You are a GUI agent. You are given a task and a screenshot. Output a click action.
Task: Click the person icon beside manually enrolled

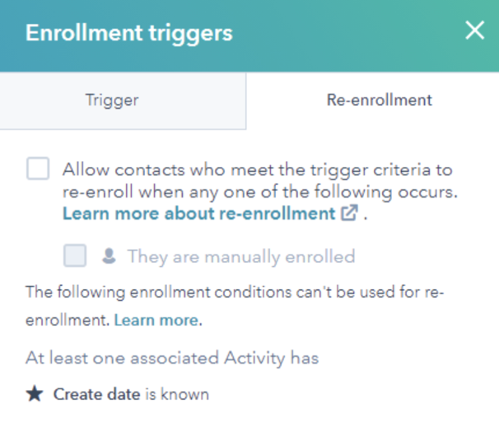(x=108, y=256)
